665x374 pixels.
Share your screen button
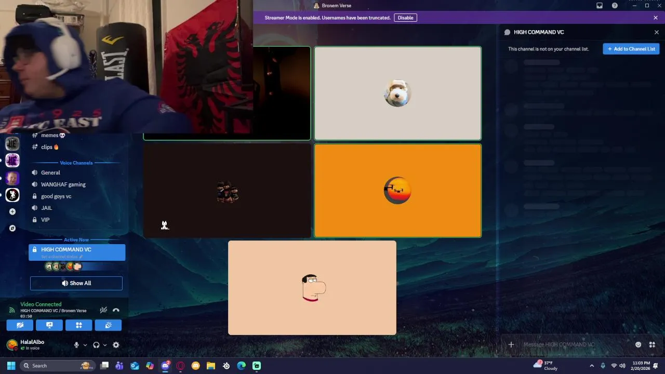pyautogui.click(x=49, y=325)
